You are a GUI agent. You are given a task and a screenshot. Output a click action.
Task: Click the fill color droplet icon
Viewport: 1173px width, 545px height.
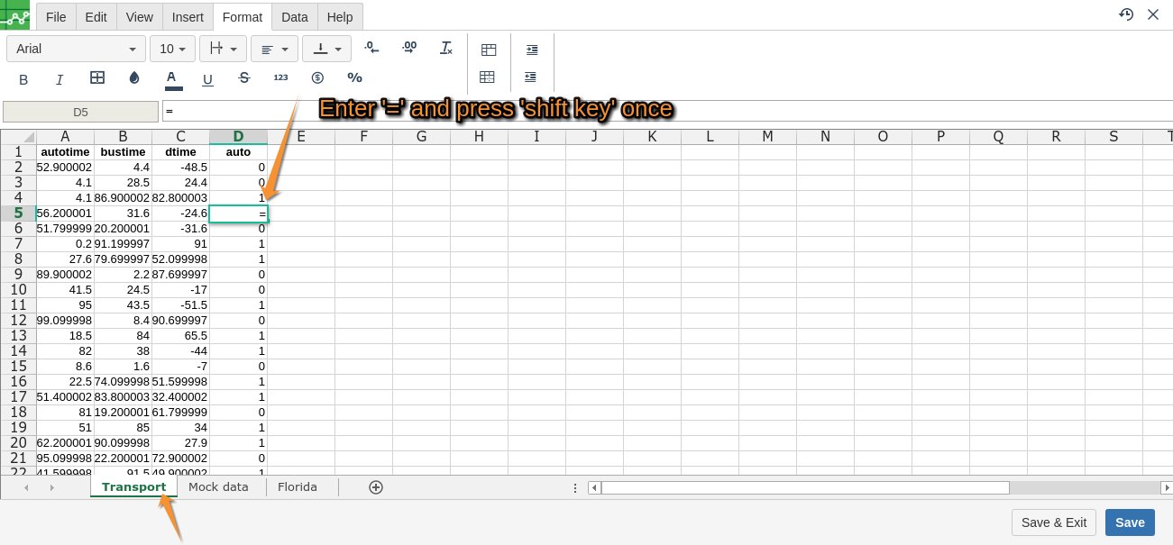(x=134, y=78)
